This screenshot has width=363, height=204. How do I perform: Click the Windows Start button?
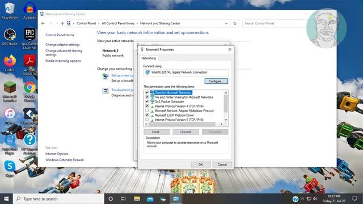pos(6,199)
